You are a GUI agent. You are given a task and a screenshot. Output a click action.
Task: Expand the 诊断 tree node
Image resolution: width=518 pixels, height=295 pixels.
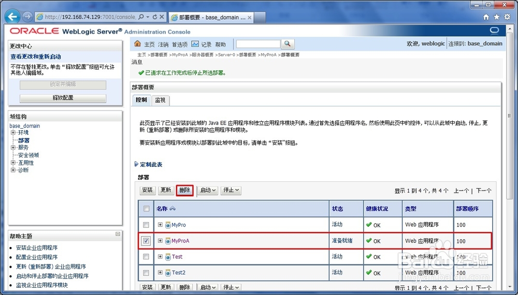coord(13,170)
